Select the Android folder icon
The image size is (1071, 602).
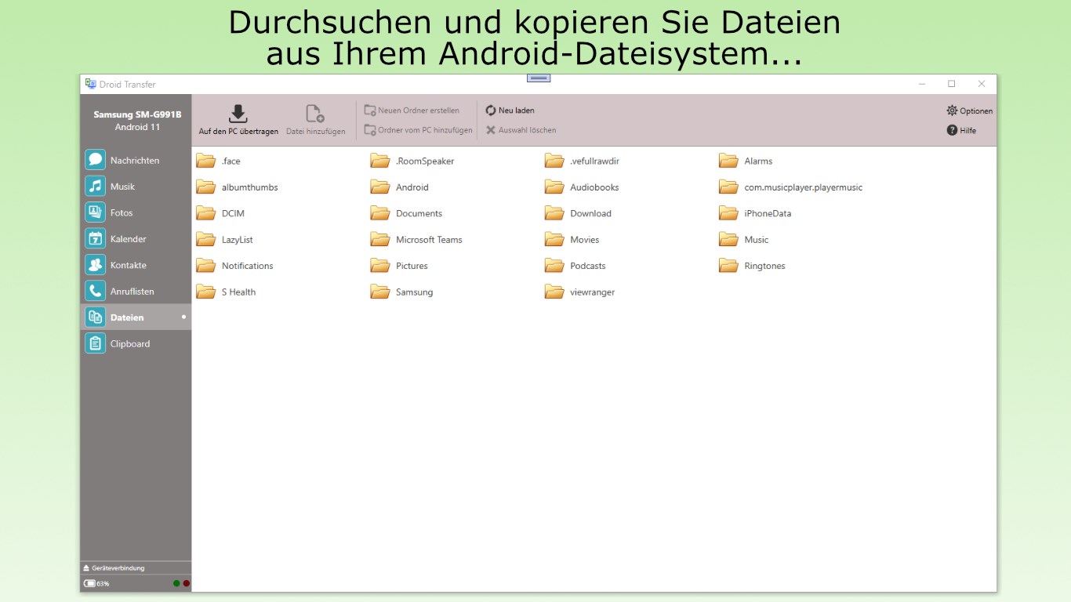(x=380, y=187)
